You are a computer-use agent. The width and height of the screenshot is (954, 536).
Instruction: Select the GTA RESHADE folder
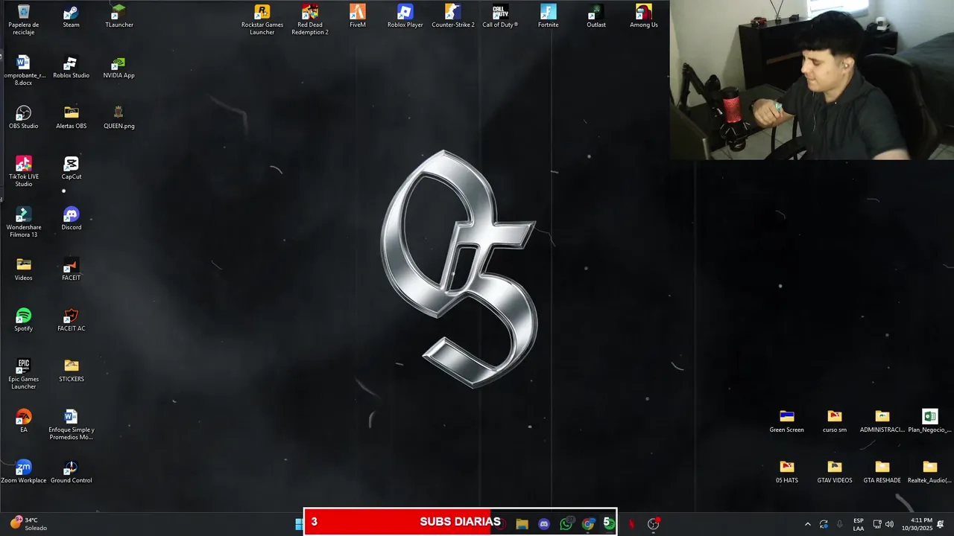882,472
